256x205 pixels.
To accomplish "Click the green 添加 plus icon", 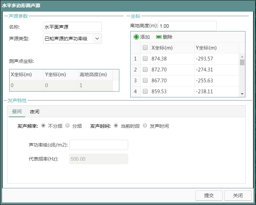I will pyautogui.click(x=136, y=37).
